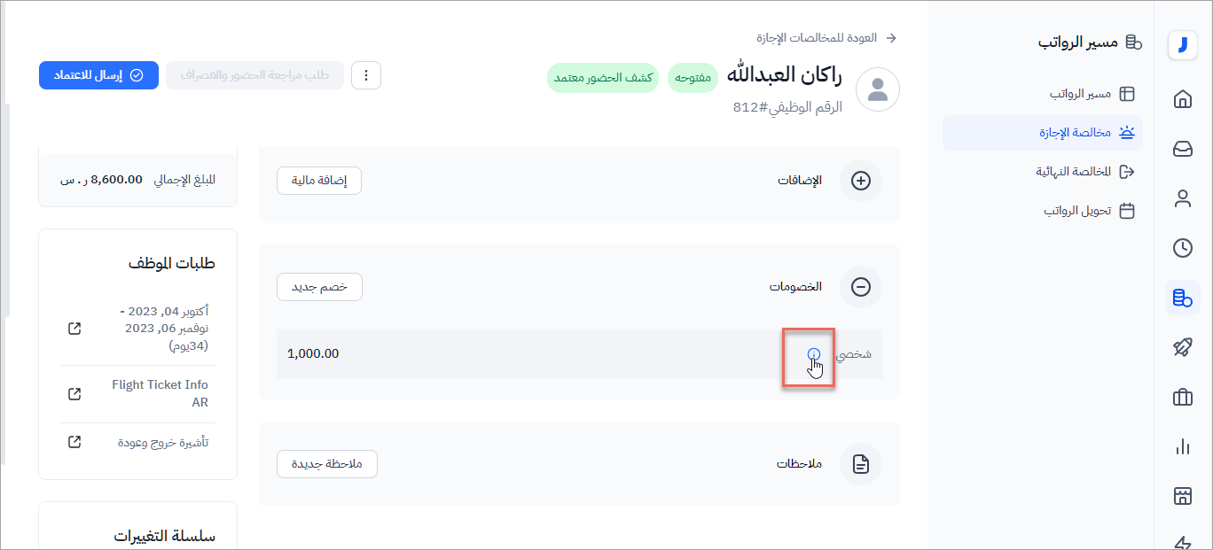
Task: Open the three-dot more options menu
Action: pos(366,75)
